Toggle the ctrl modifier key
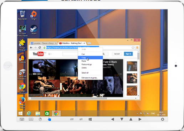The image size is (184, 131). click(72, 119)
